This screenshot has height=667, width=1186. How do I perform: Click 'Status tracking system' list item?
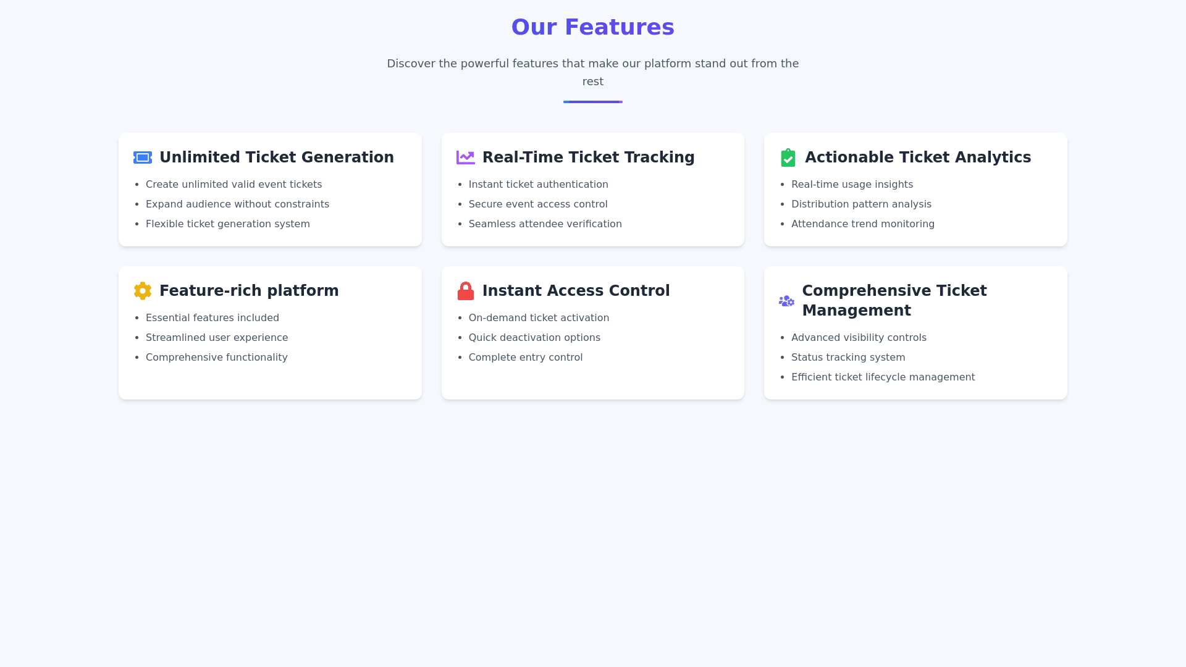848,358
